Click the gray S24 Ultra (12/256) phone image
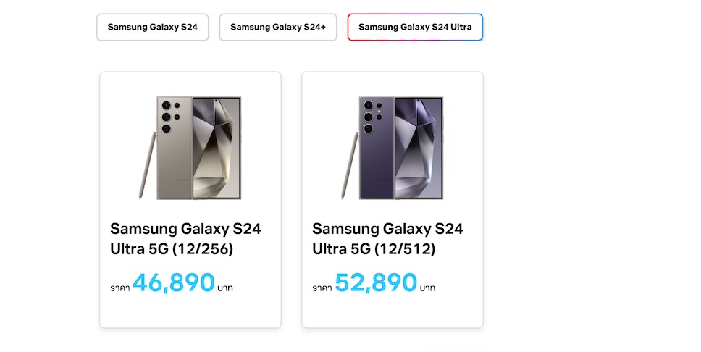Screen dimensions: 701x352 (x=190, y=148)
